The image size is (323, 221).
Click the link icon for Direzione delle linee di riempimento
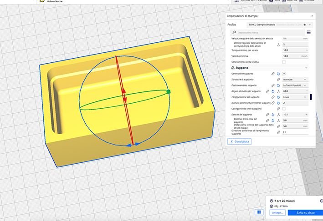[278, 132]
